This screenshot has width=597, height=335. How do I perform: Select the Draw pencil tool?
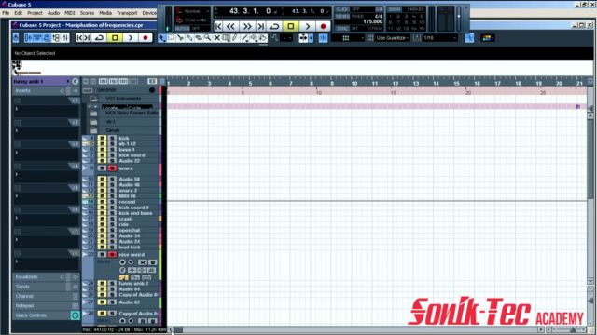click(x=235, y=38)
